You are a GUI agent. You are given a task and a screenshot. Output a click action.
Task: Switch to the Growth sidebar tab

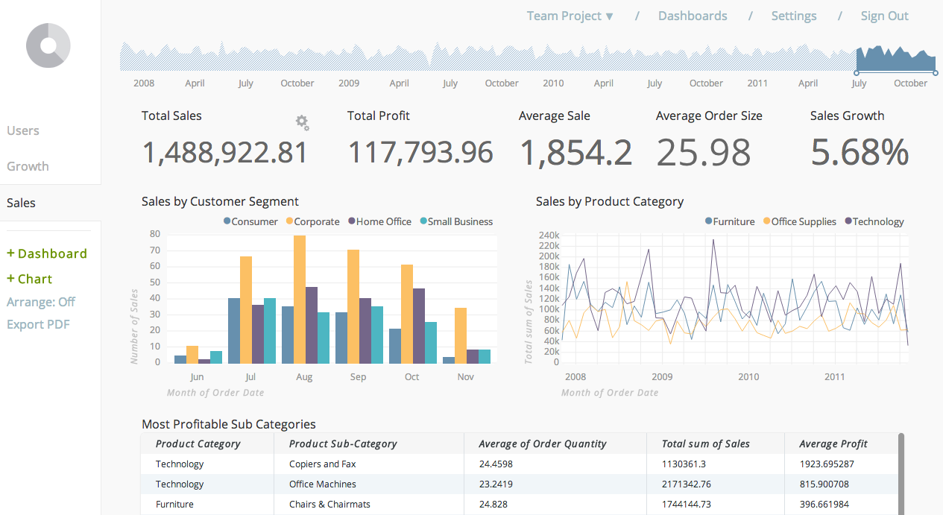pyautogui.click(x=28, y=166)
